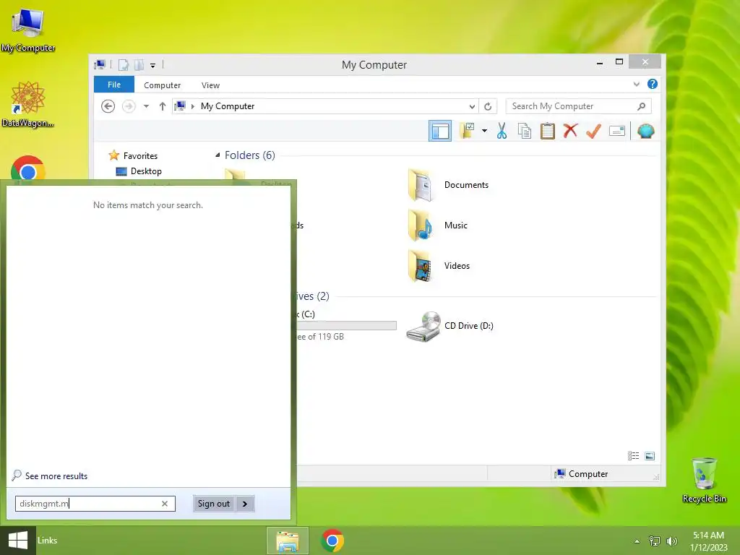Show hidden tray icons arrow
Screen dimensions: 740x555
(637, 541)
